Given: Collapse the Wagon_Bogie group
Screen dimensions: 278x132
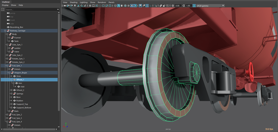Looking at the screenshot, I should click(9, 72).
